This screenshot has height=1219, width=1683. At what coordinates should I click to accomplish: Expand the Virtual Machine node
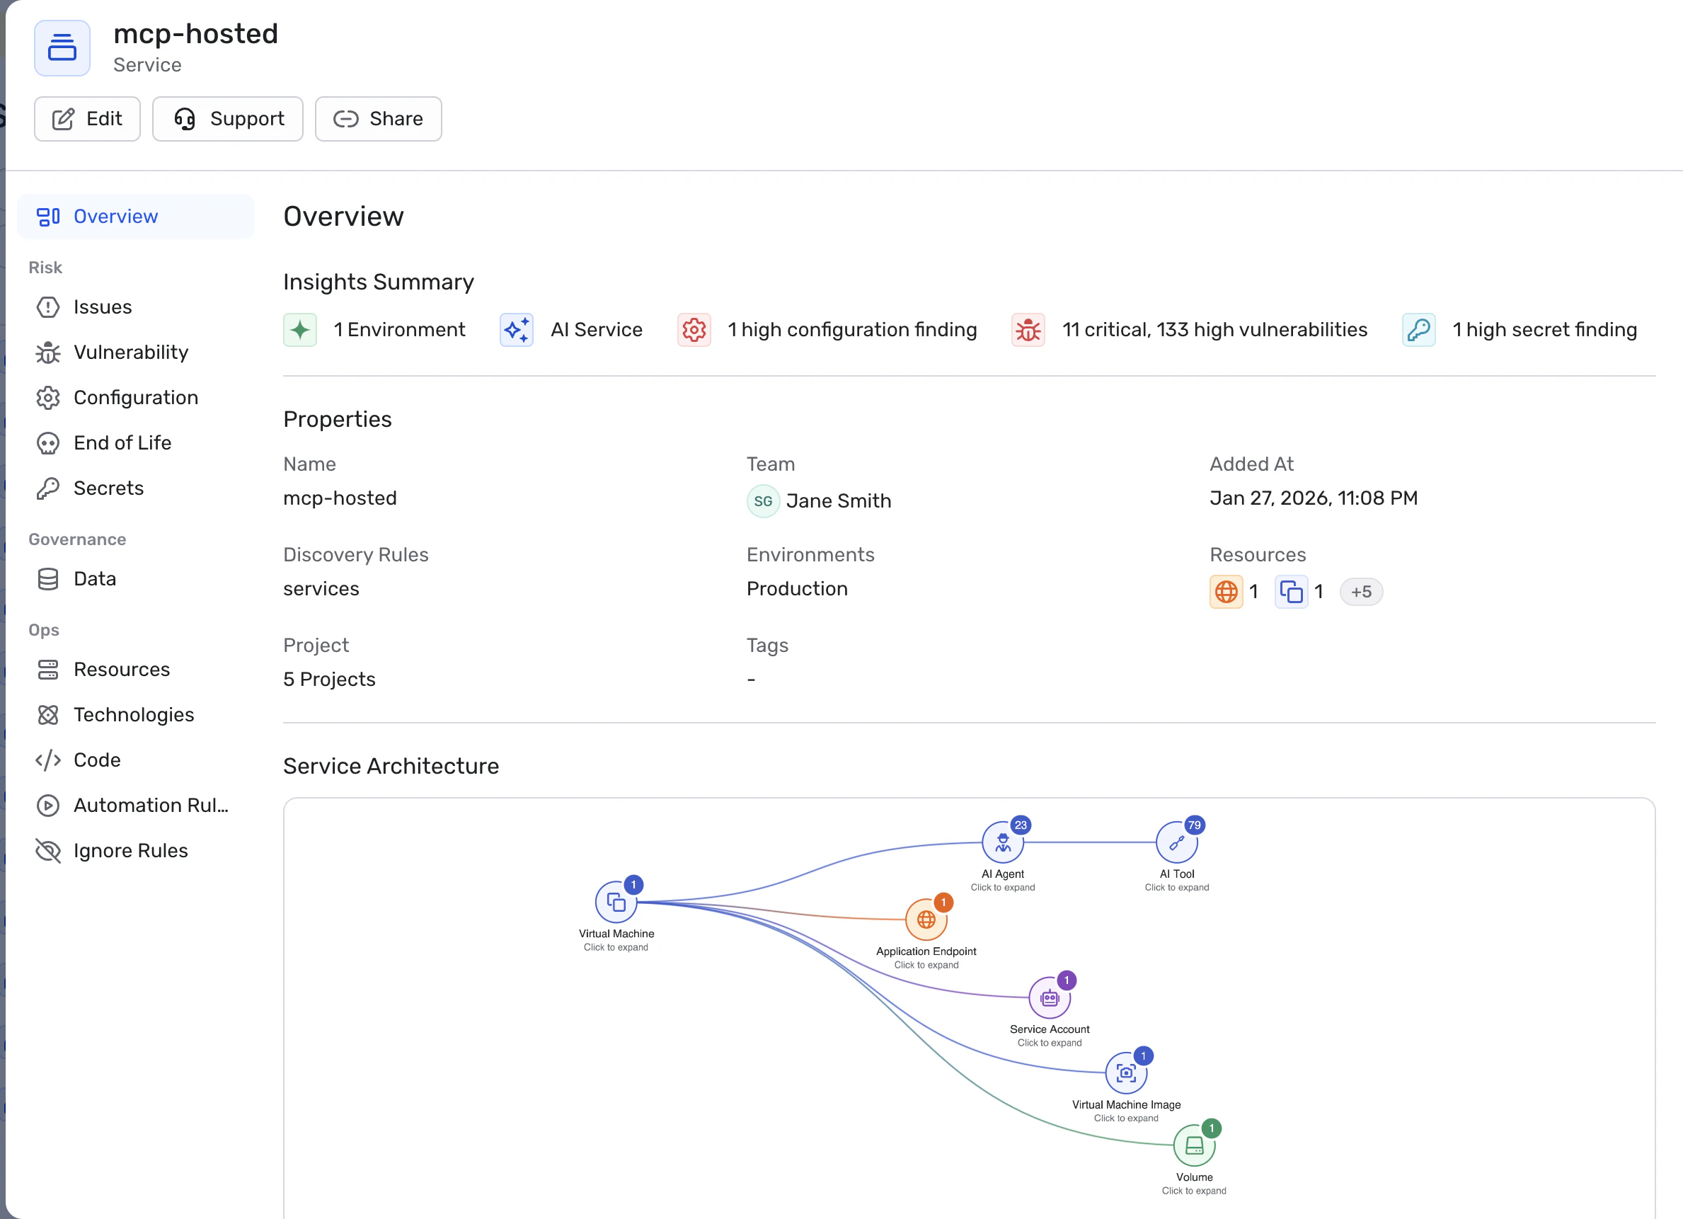[x=616, y=902]
